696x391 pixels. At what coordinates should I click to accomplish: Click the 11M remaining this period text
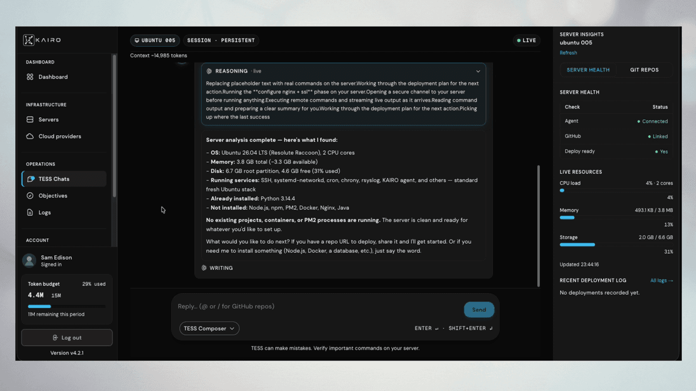coord(56,314)
